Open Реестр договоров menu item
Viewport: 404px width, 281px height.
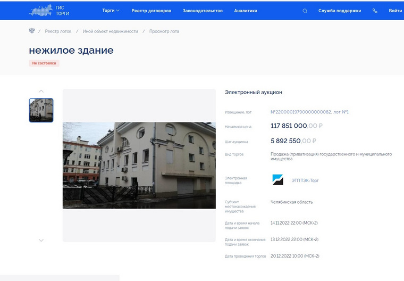click(151, 11)
